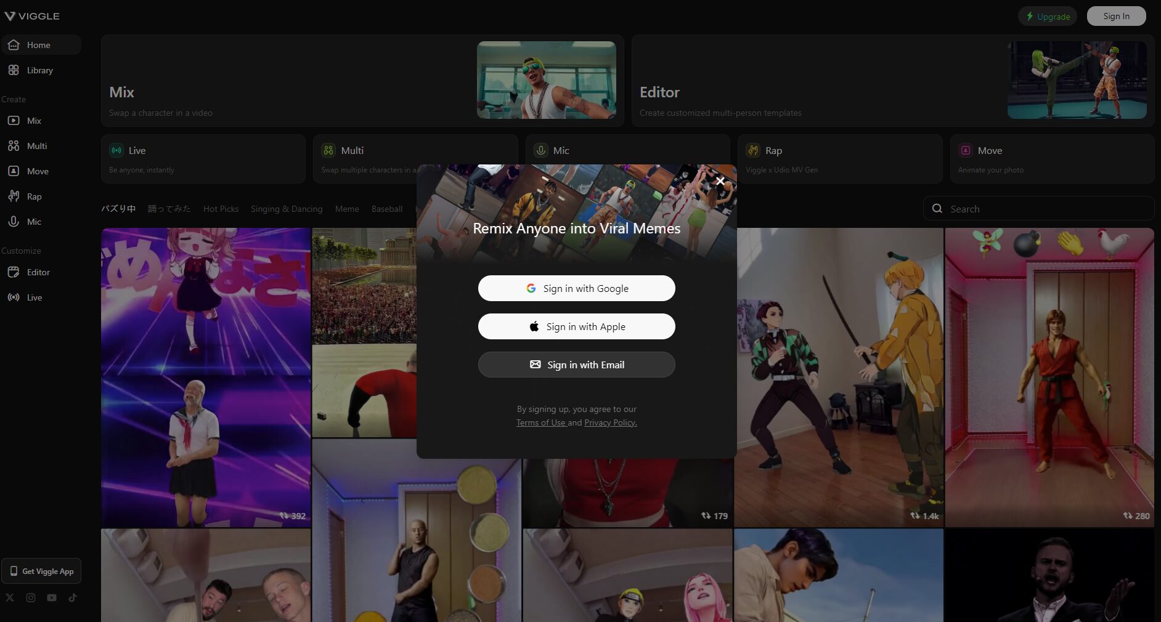The image size is (1161, 622).
Task: Open the TikTok social icon
Action: (x=73, y=597)
